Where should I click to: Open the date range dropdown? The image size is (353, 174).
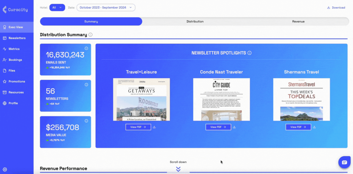coord(106,7)
